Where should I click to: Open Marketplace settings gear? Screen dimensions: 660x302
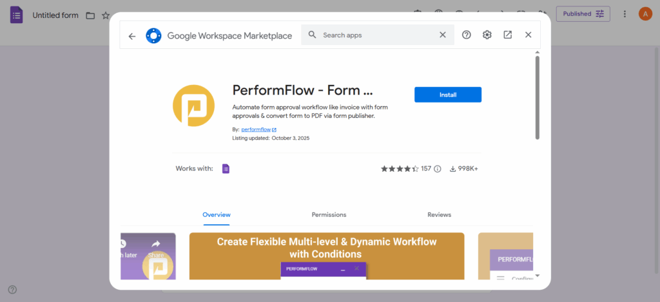(487, 35)
